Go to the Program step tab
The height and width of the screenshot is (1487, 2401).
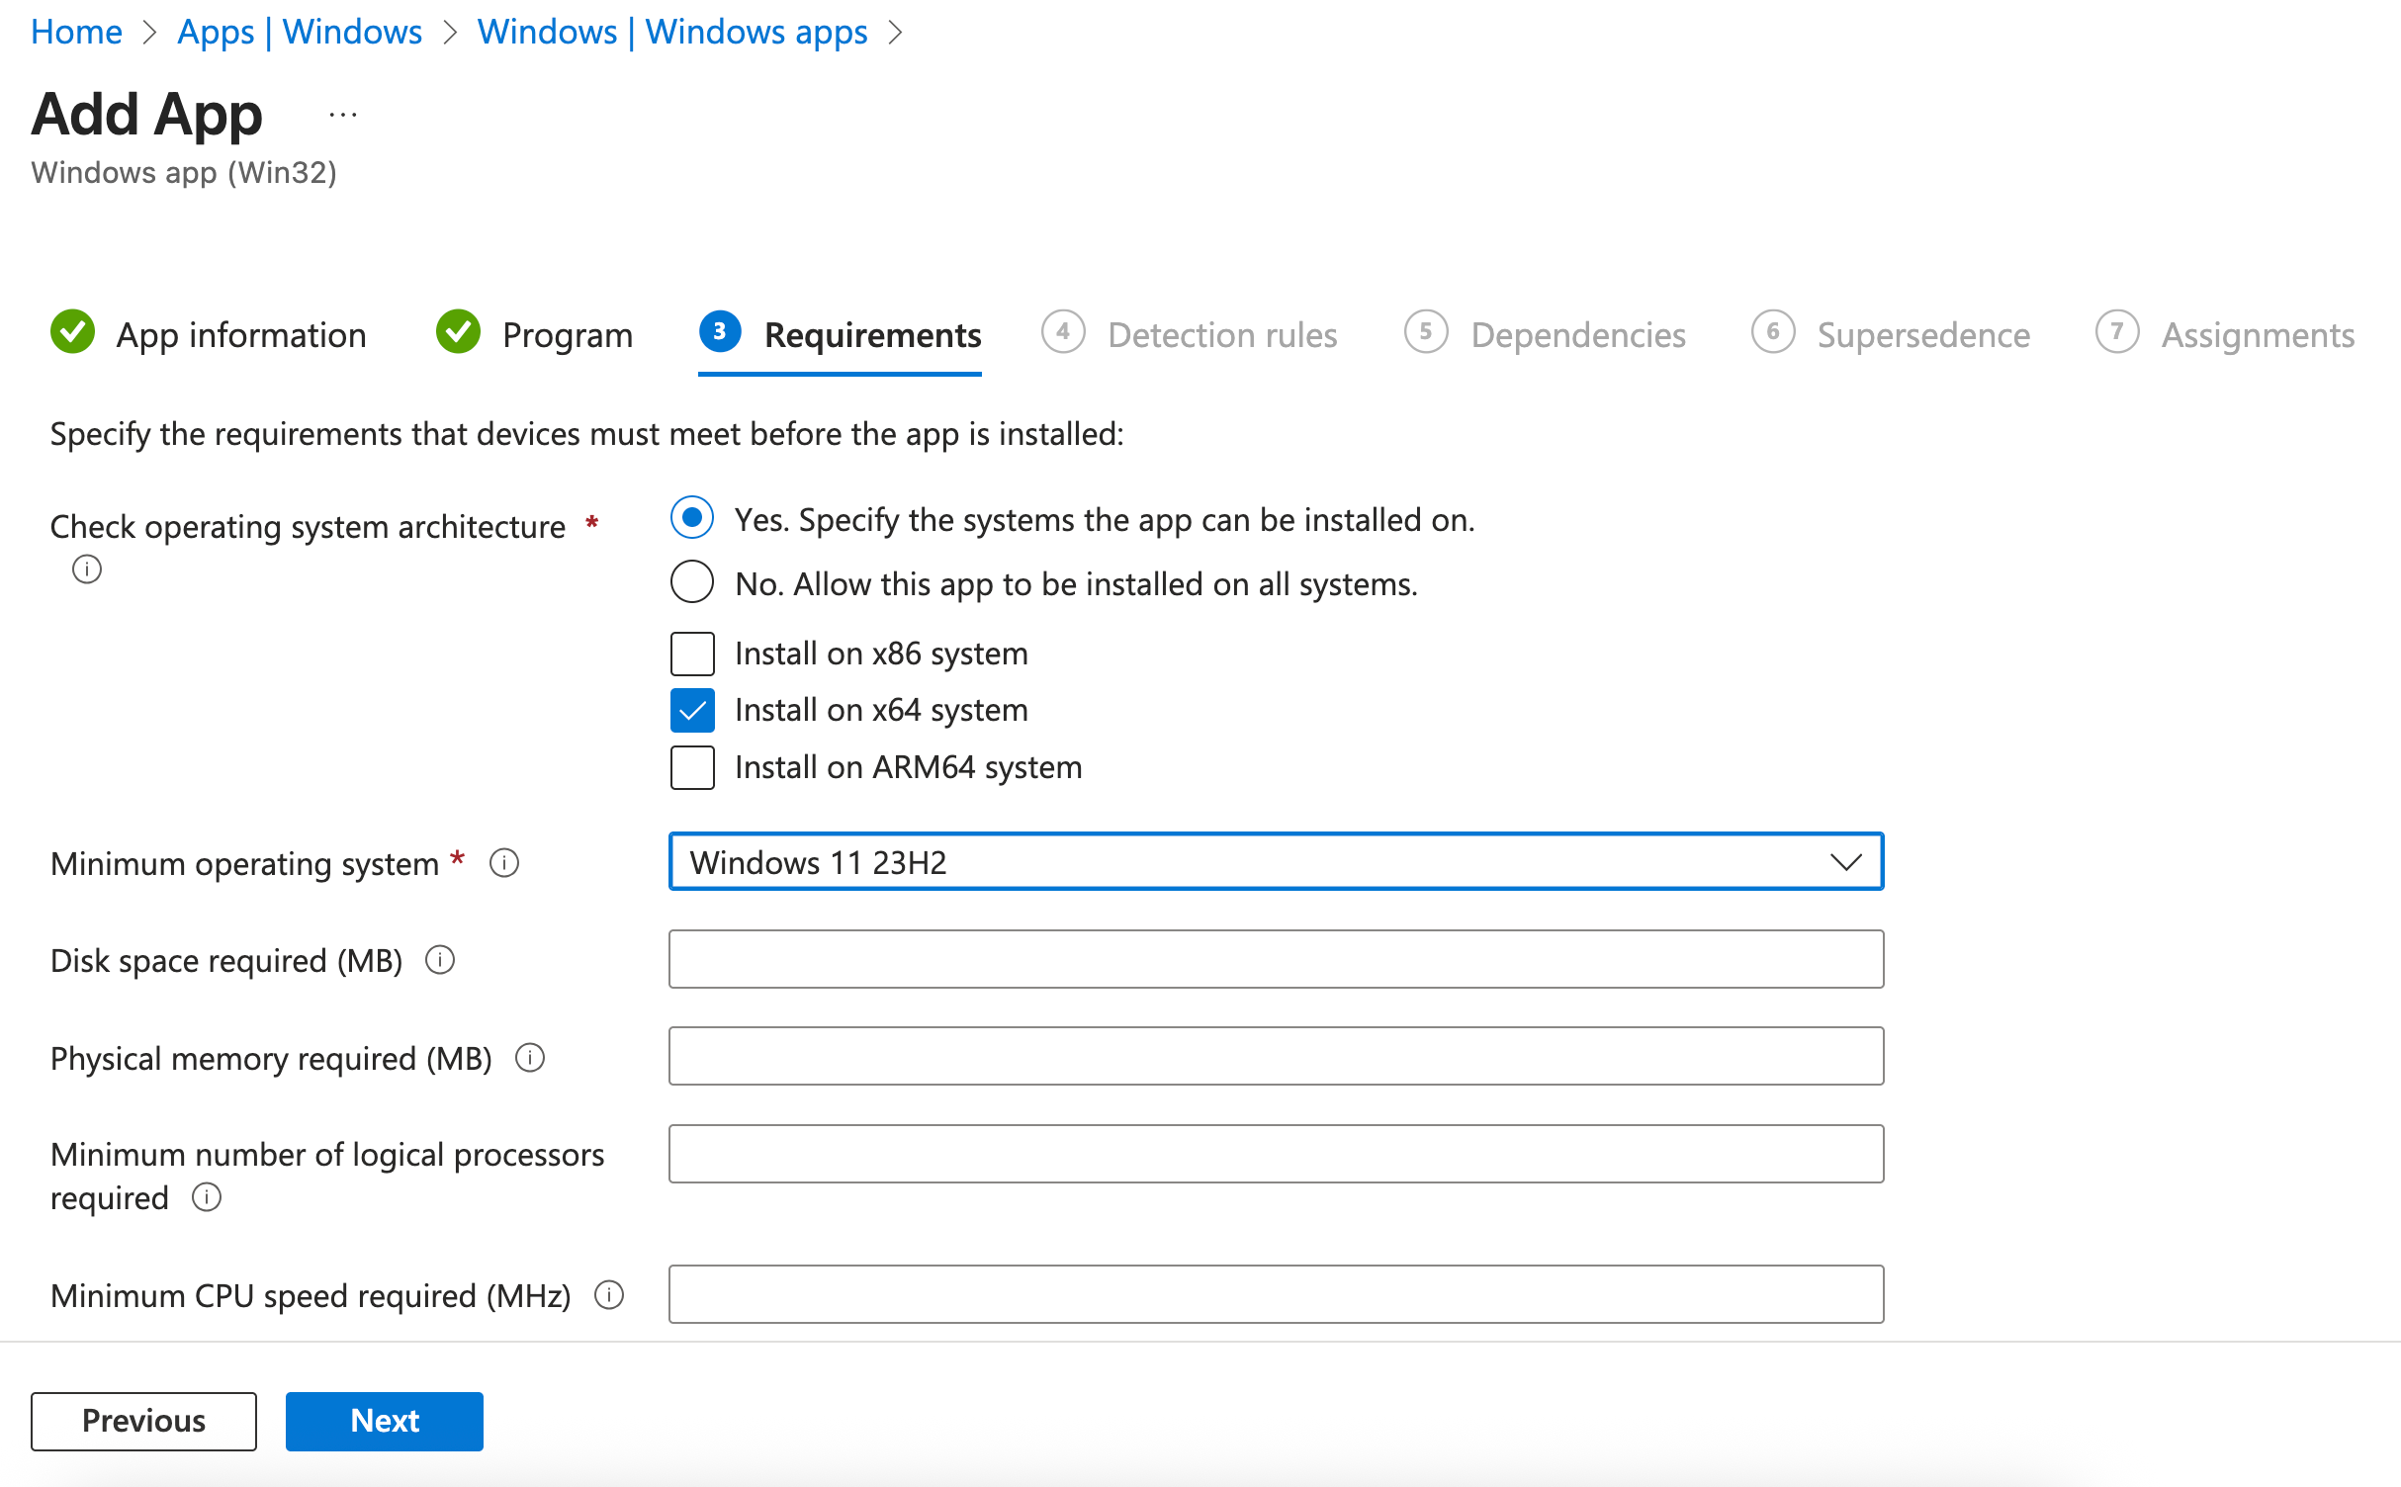[566, 335]
